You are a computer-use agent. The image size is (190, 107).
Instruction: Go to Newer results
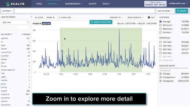50,17
